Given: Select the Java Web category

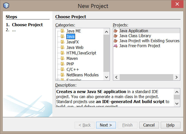Looking at the screenshot, I should pyautogui.click(x=75, y=47).
